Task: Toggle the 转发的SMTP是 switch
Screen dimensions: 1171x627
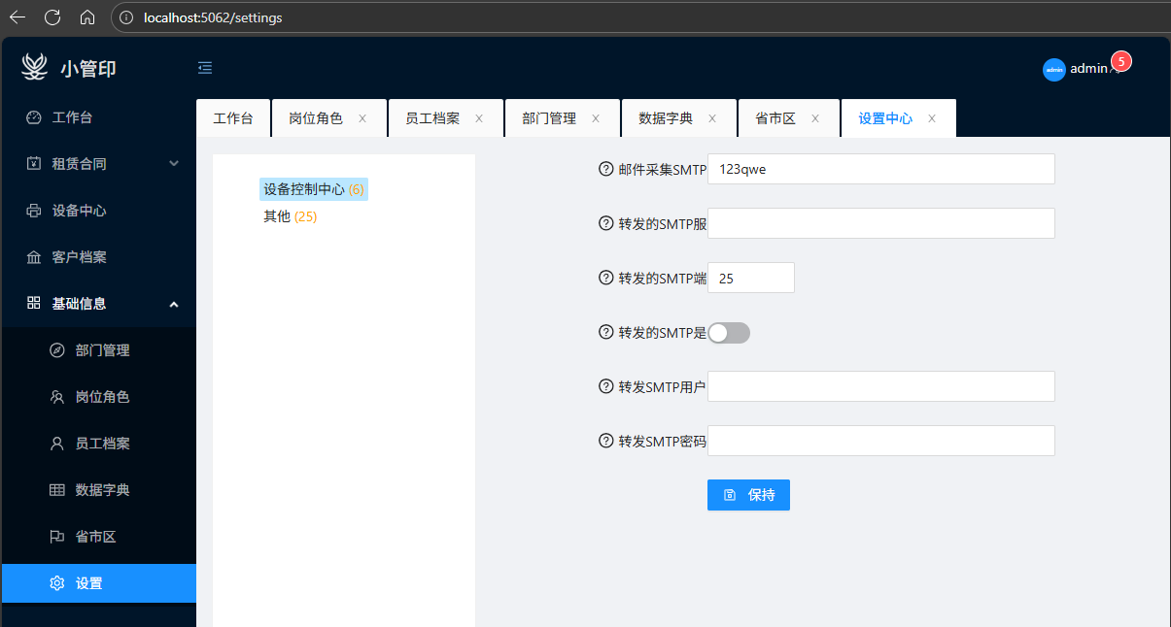Action: click(x=729, y=333)
